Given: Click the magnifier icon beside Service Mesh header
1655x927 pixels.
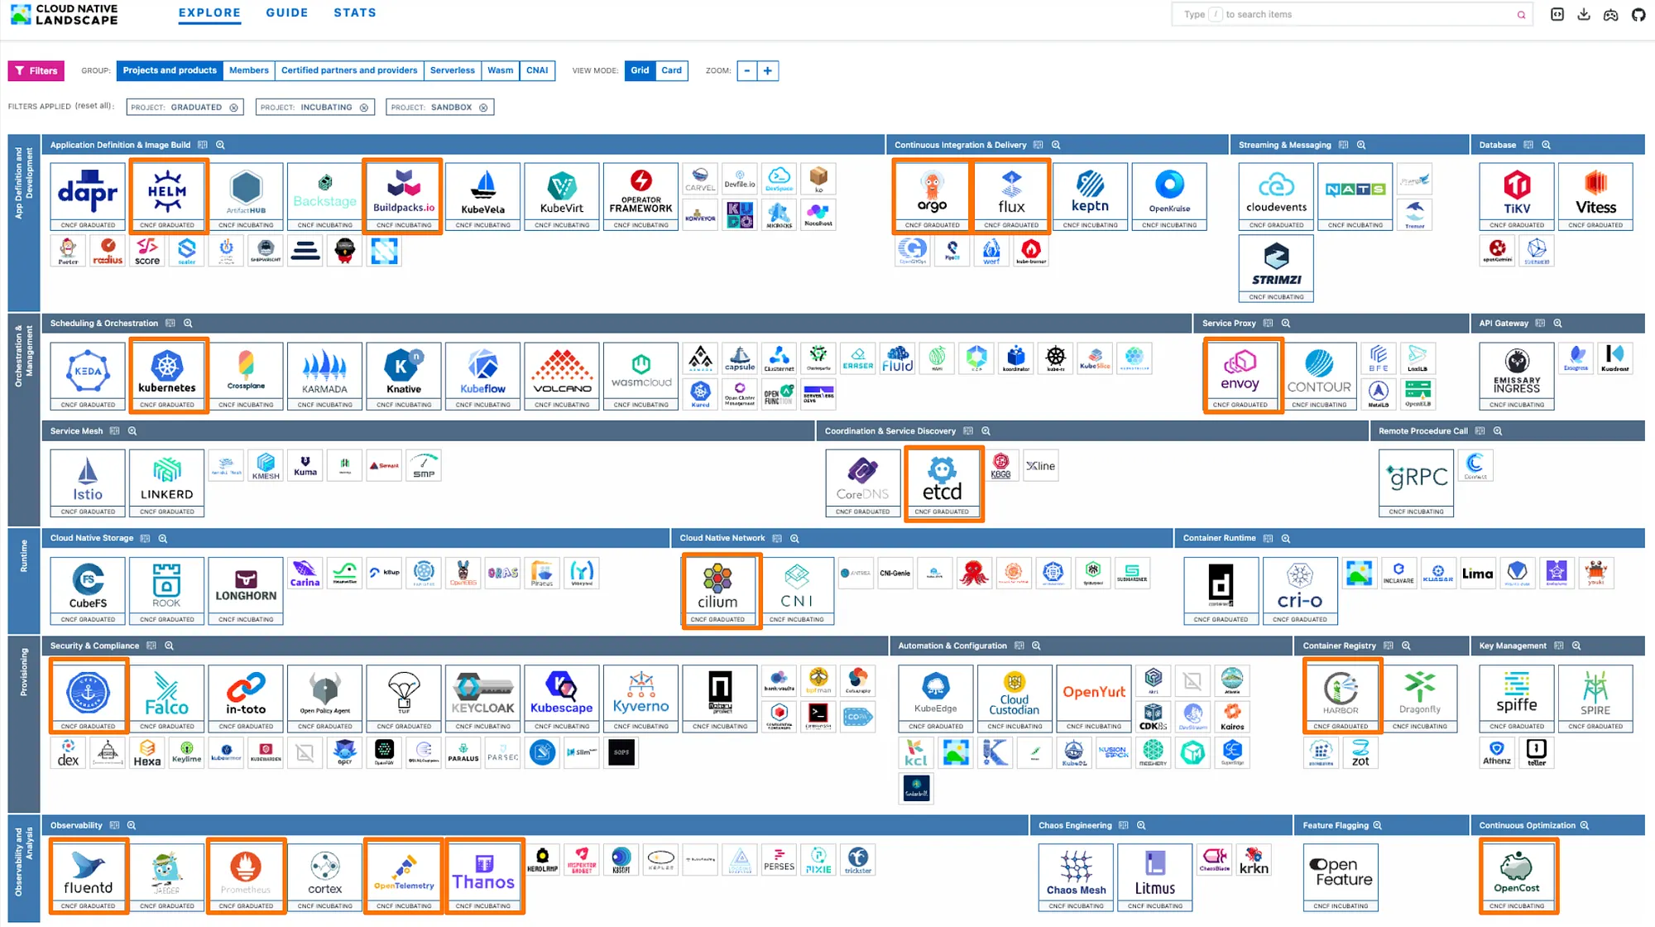Looking at the screenshot, I should pos(132,431).
